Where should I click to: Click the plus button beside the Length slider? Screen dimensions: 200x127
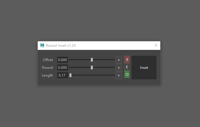coord(119,75)
